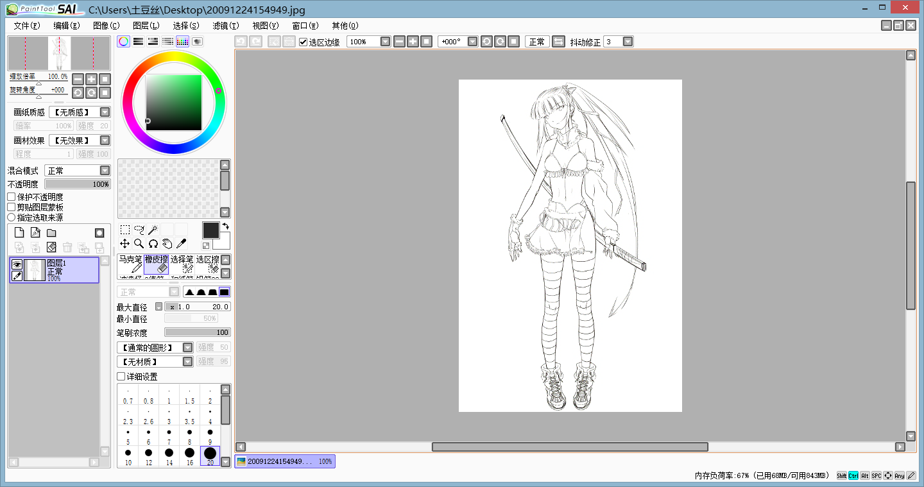Hide 图层1 using the eye icon
The width and height of the screenshot is (924, 487).
point(17,264)
